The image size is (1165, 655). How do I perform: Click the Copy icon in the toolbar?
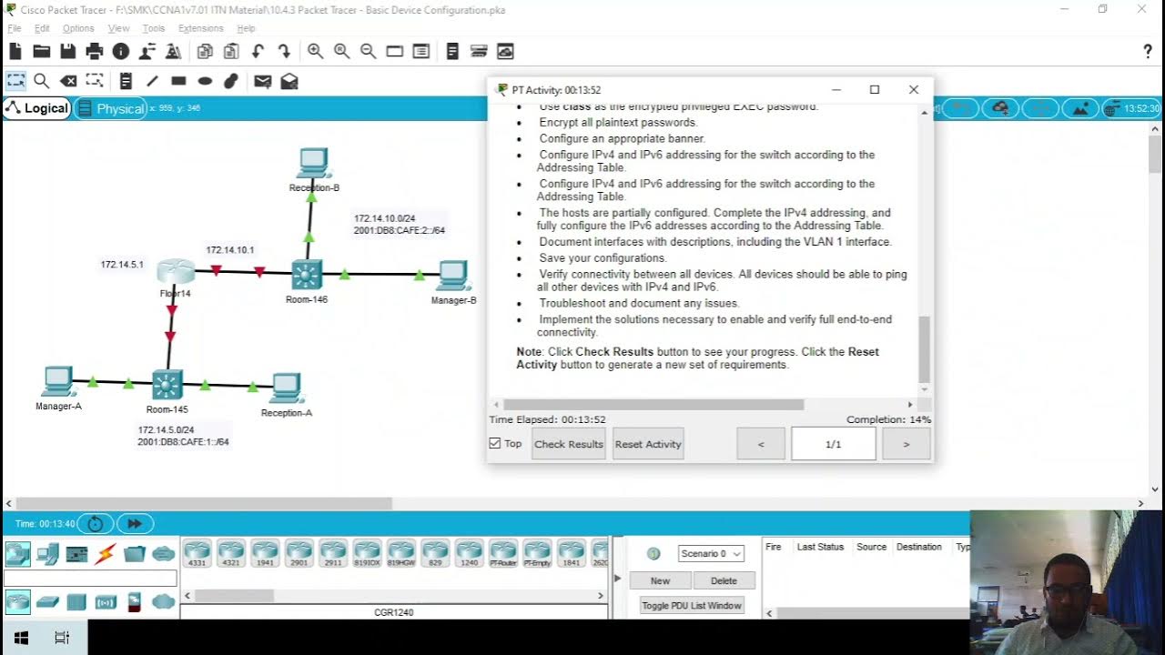(205, 52)
